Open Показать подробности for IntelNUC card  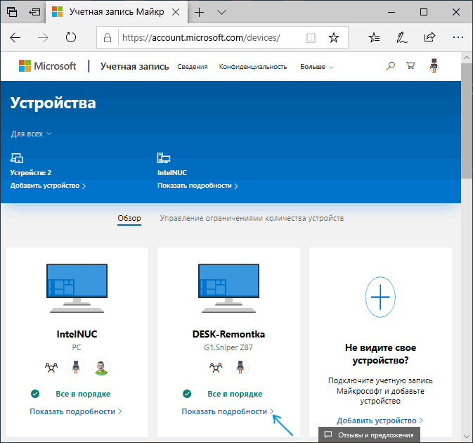76,411
